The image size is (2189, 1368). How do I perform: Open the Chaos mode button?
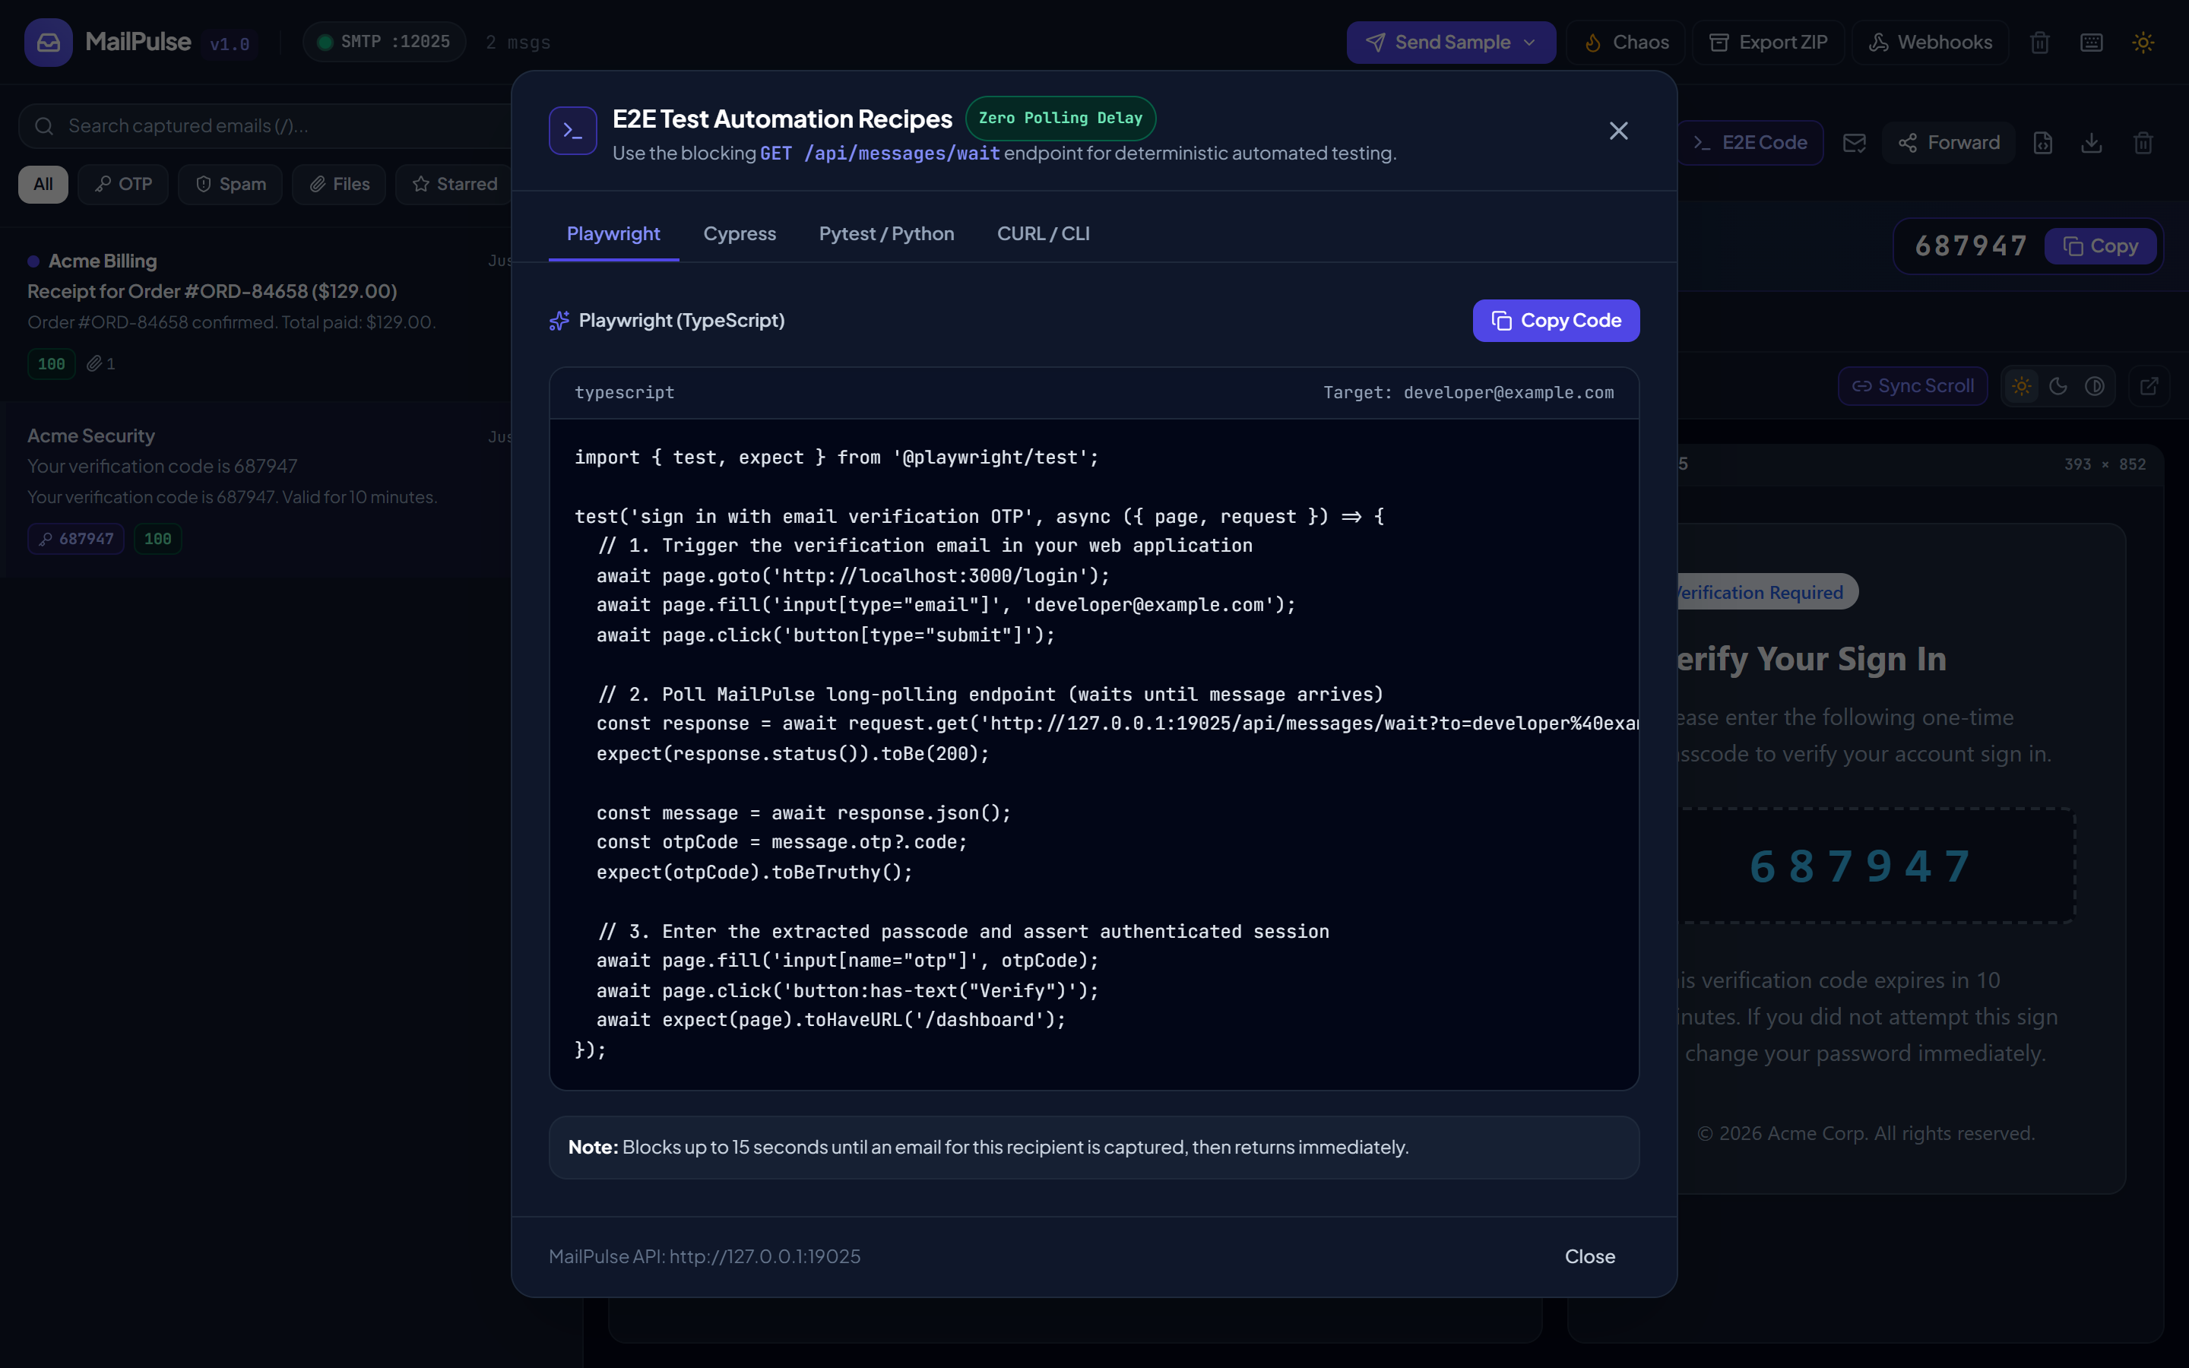click(1627, 43)
